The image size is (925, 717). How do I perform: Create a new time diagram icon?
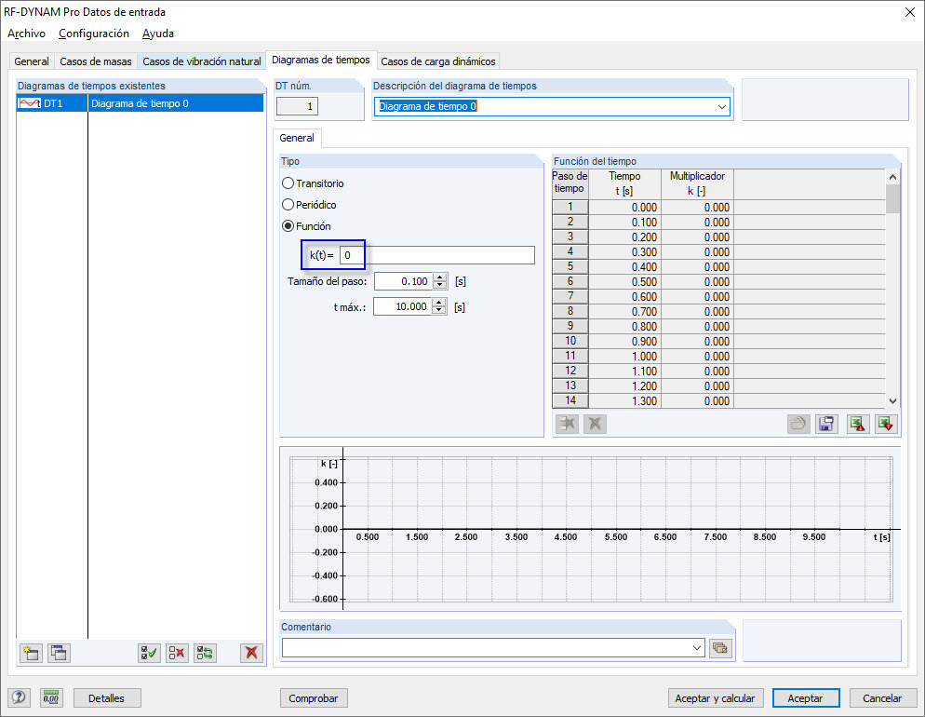tap(31, 653)
